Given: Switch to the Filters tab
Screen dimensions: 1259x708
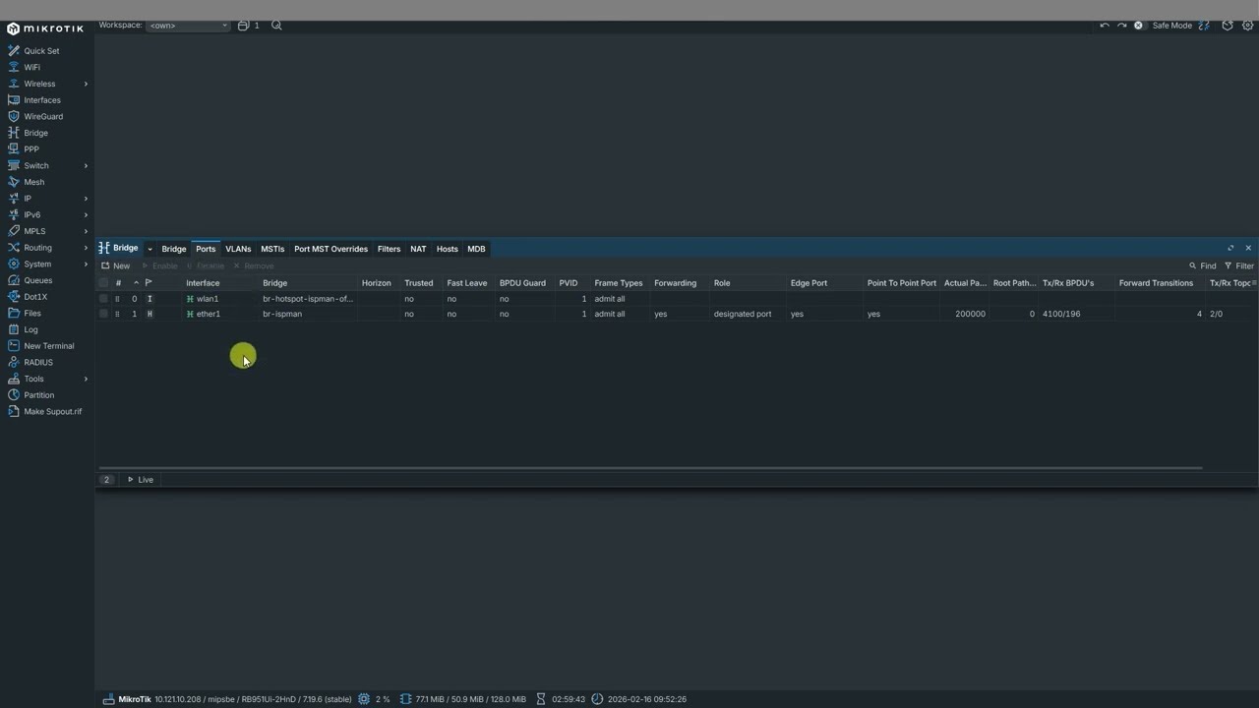Looking at the screenshot, I should point(389,249).
